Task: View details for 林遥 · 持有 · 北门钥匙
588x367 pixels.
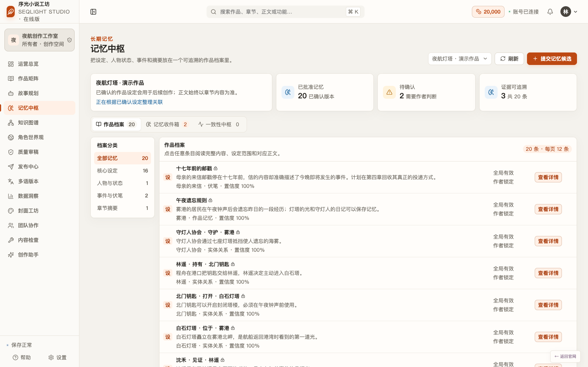Action: pos(548,273)
